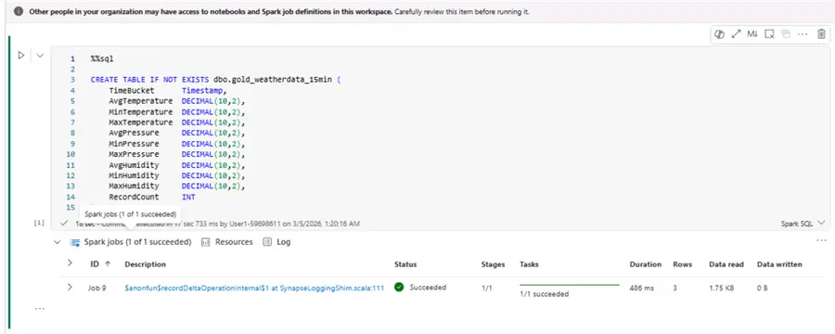Click the Data read column header

726,264
